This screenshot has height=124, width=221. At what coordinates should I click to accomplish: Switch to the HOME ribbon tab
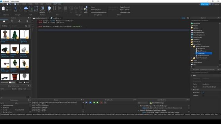(x=24, y=4)
